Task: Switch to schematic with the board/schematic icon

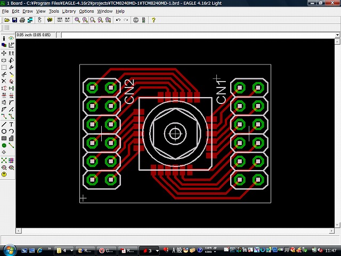Action: coord(39,20)
